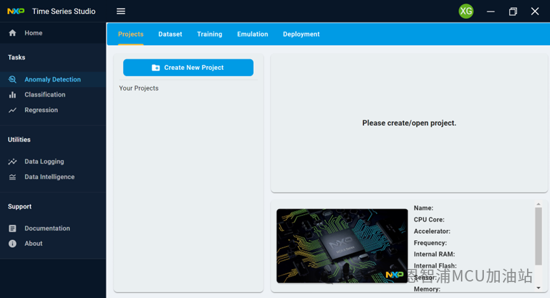This screenshot has height=298, width=550.
Task: Go to Home in sidebar
Action: (x=53, y=33)
